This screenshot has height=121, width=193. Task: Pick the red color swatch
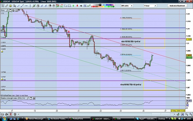[x=94, y=6]
